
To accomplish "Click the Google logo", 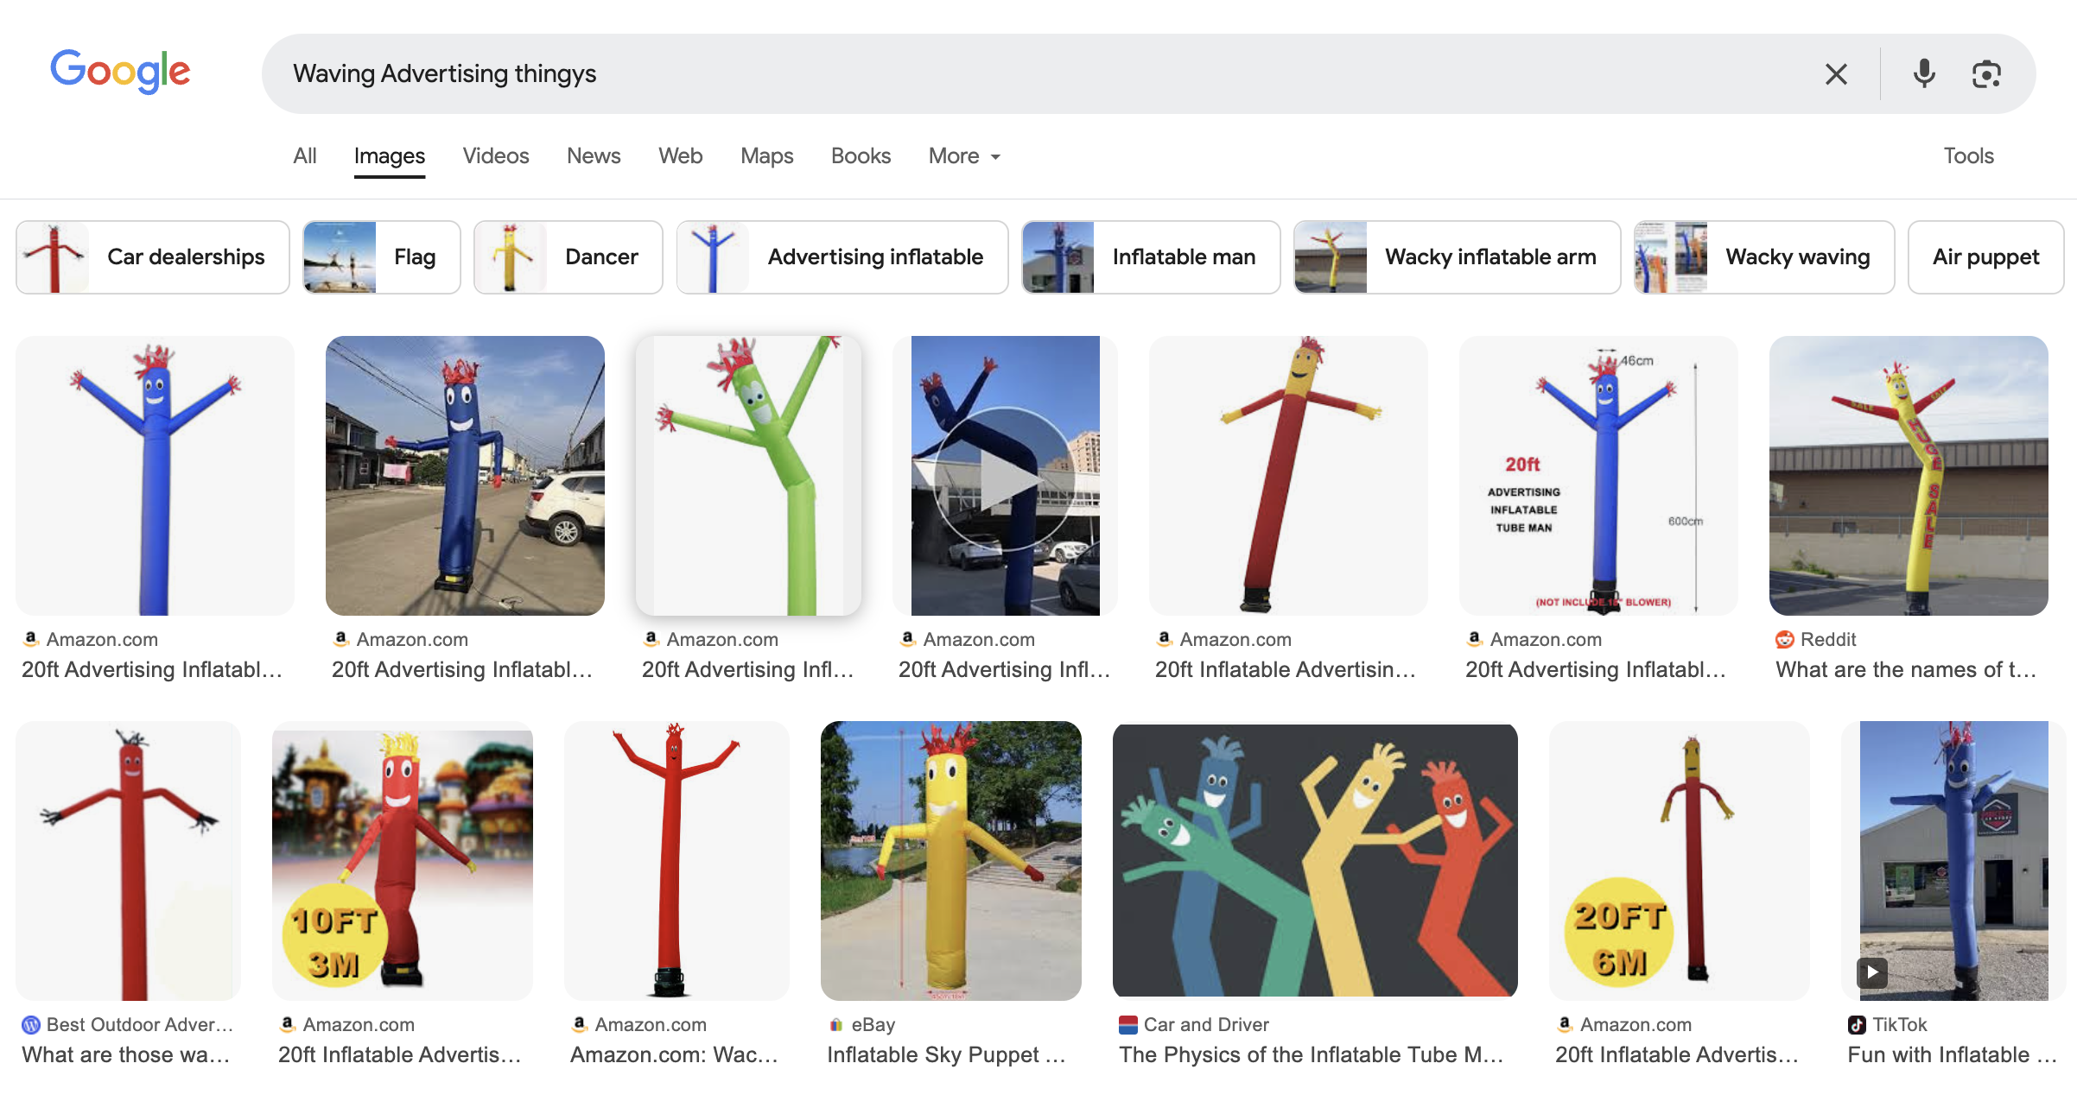I will click(x=120, y=72).
